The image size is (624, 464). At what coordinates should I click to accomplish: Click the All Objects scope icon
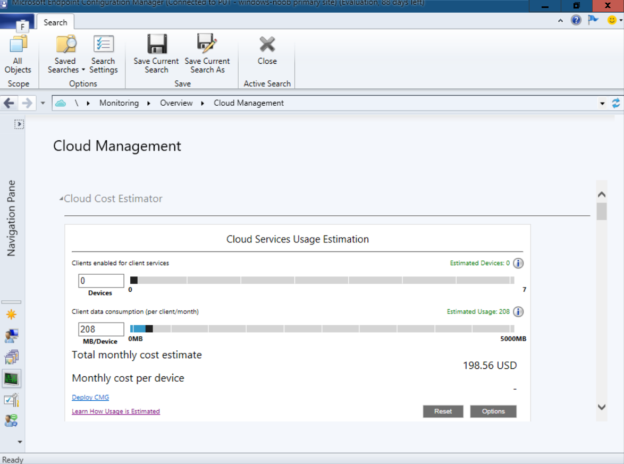tap(18, 55)
